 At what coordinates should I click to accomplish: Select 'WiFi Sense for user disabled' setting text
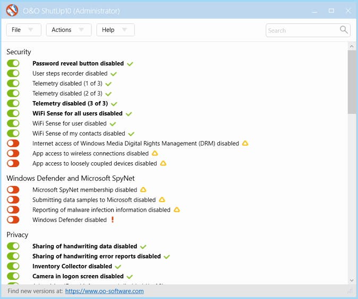click(x=70, y=123)
